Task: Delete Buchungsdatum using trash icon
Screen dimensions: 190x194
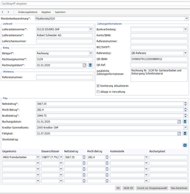Action: click(185, 122)
